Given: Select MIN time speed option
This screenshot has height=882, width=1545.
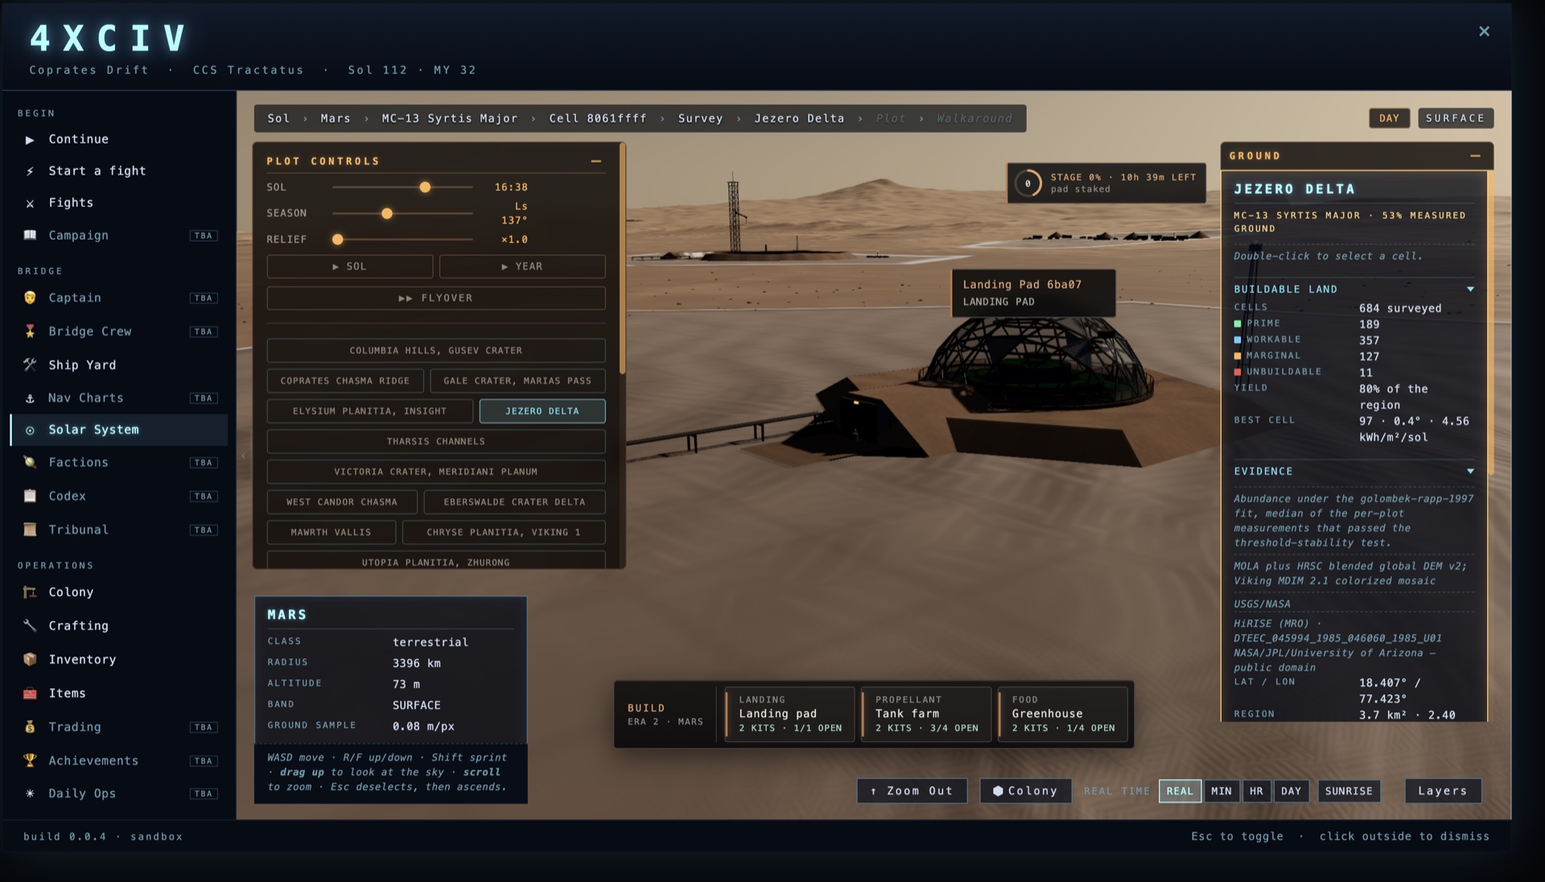Looking at the screenshot, I should [1221, 791].
